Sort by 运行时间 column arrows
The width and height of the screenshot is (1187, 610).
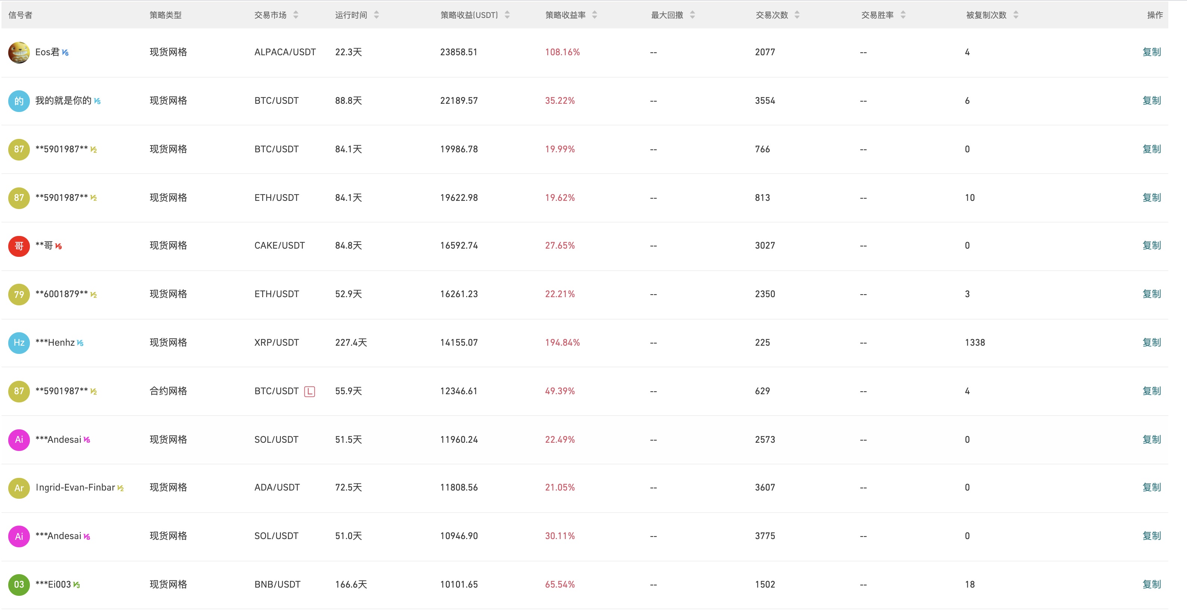376,15
